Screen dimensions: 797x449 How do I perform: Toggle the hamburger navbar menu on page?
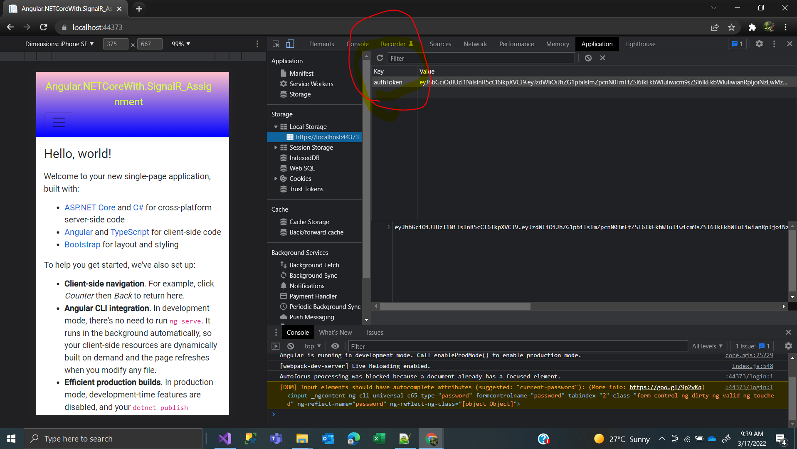tap(59, 122)
